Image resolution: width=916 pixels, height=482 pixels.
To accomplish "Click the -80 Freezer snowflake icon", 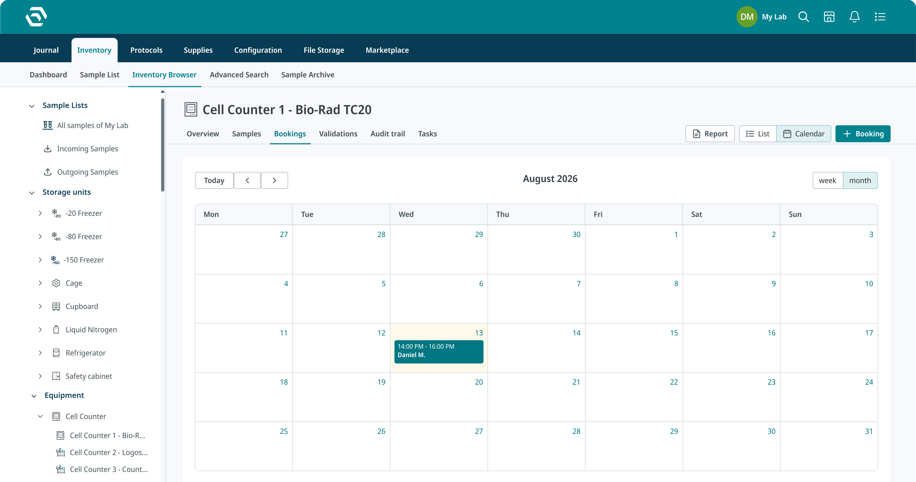I will tap(56, 237).
